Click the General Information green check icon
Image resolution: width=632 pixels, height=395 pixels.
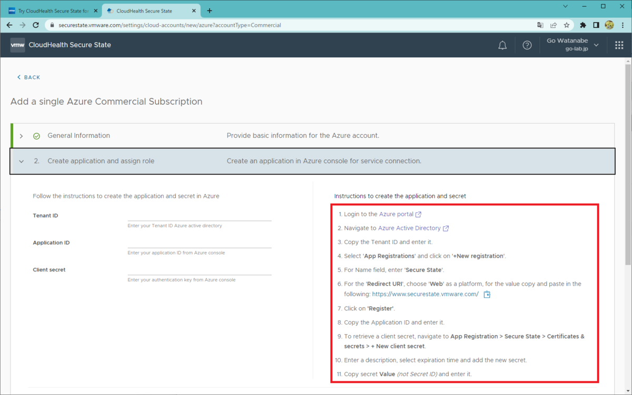36,136
